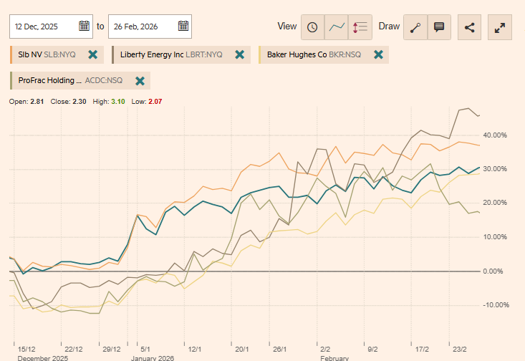The image size is (525, 361).
Task: Toggle the percentage scale axis icon
Action: (360, 27)
